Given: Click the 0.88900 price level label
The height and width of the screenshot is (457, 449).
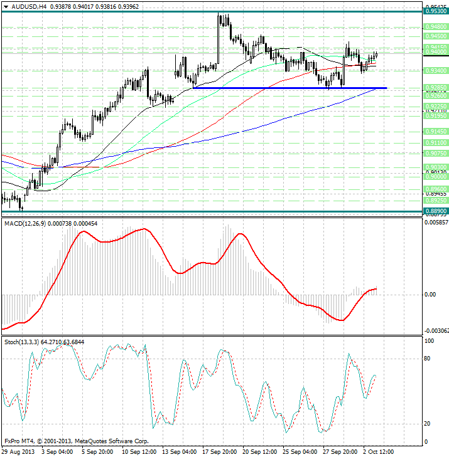Looking at the screenshot, I should (436, 211).
